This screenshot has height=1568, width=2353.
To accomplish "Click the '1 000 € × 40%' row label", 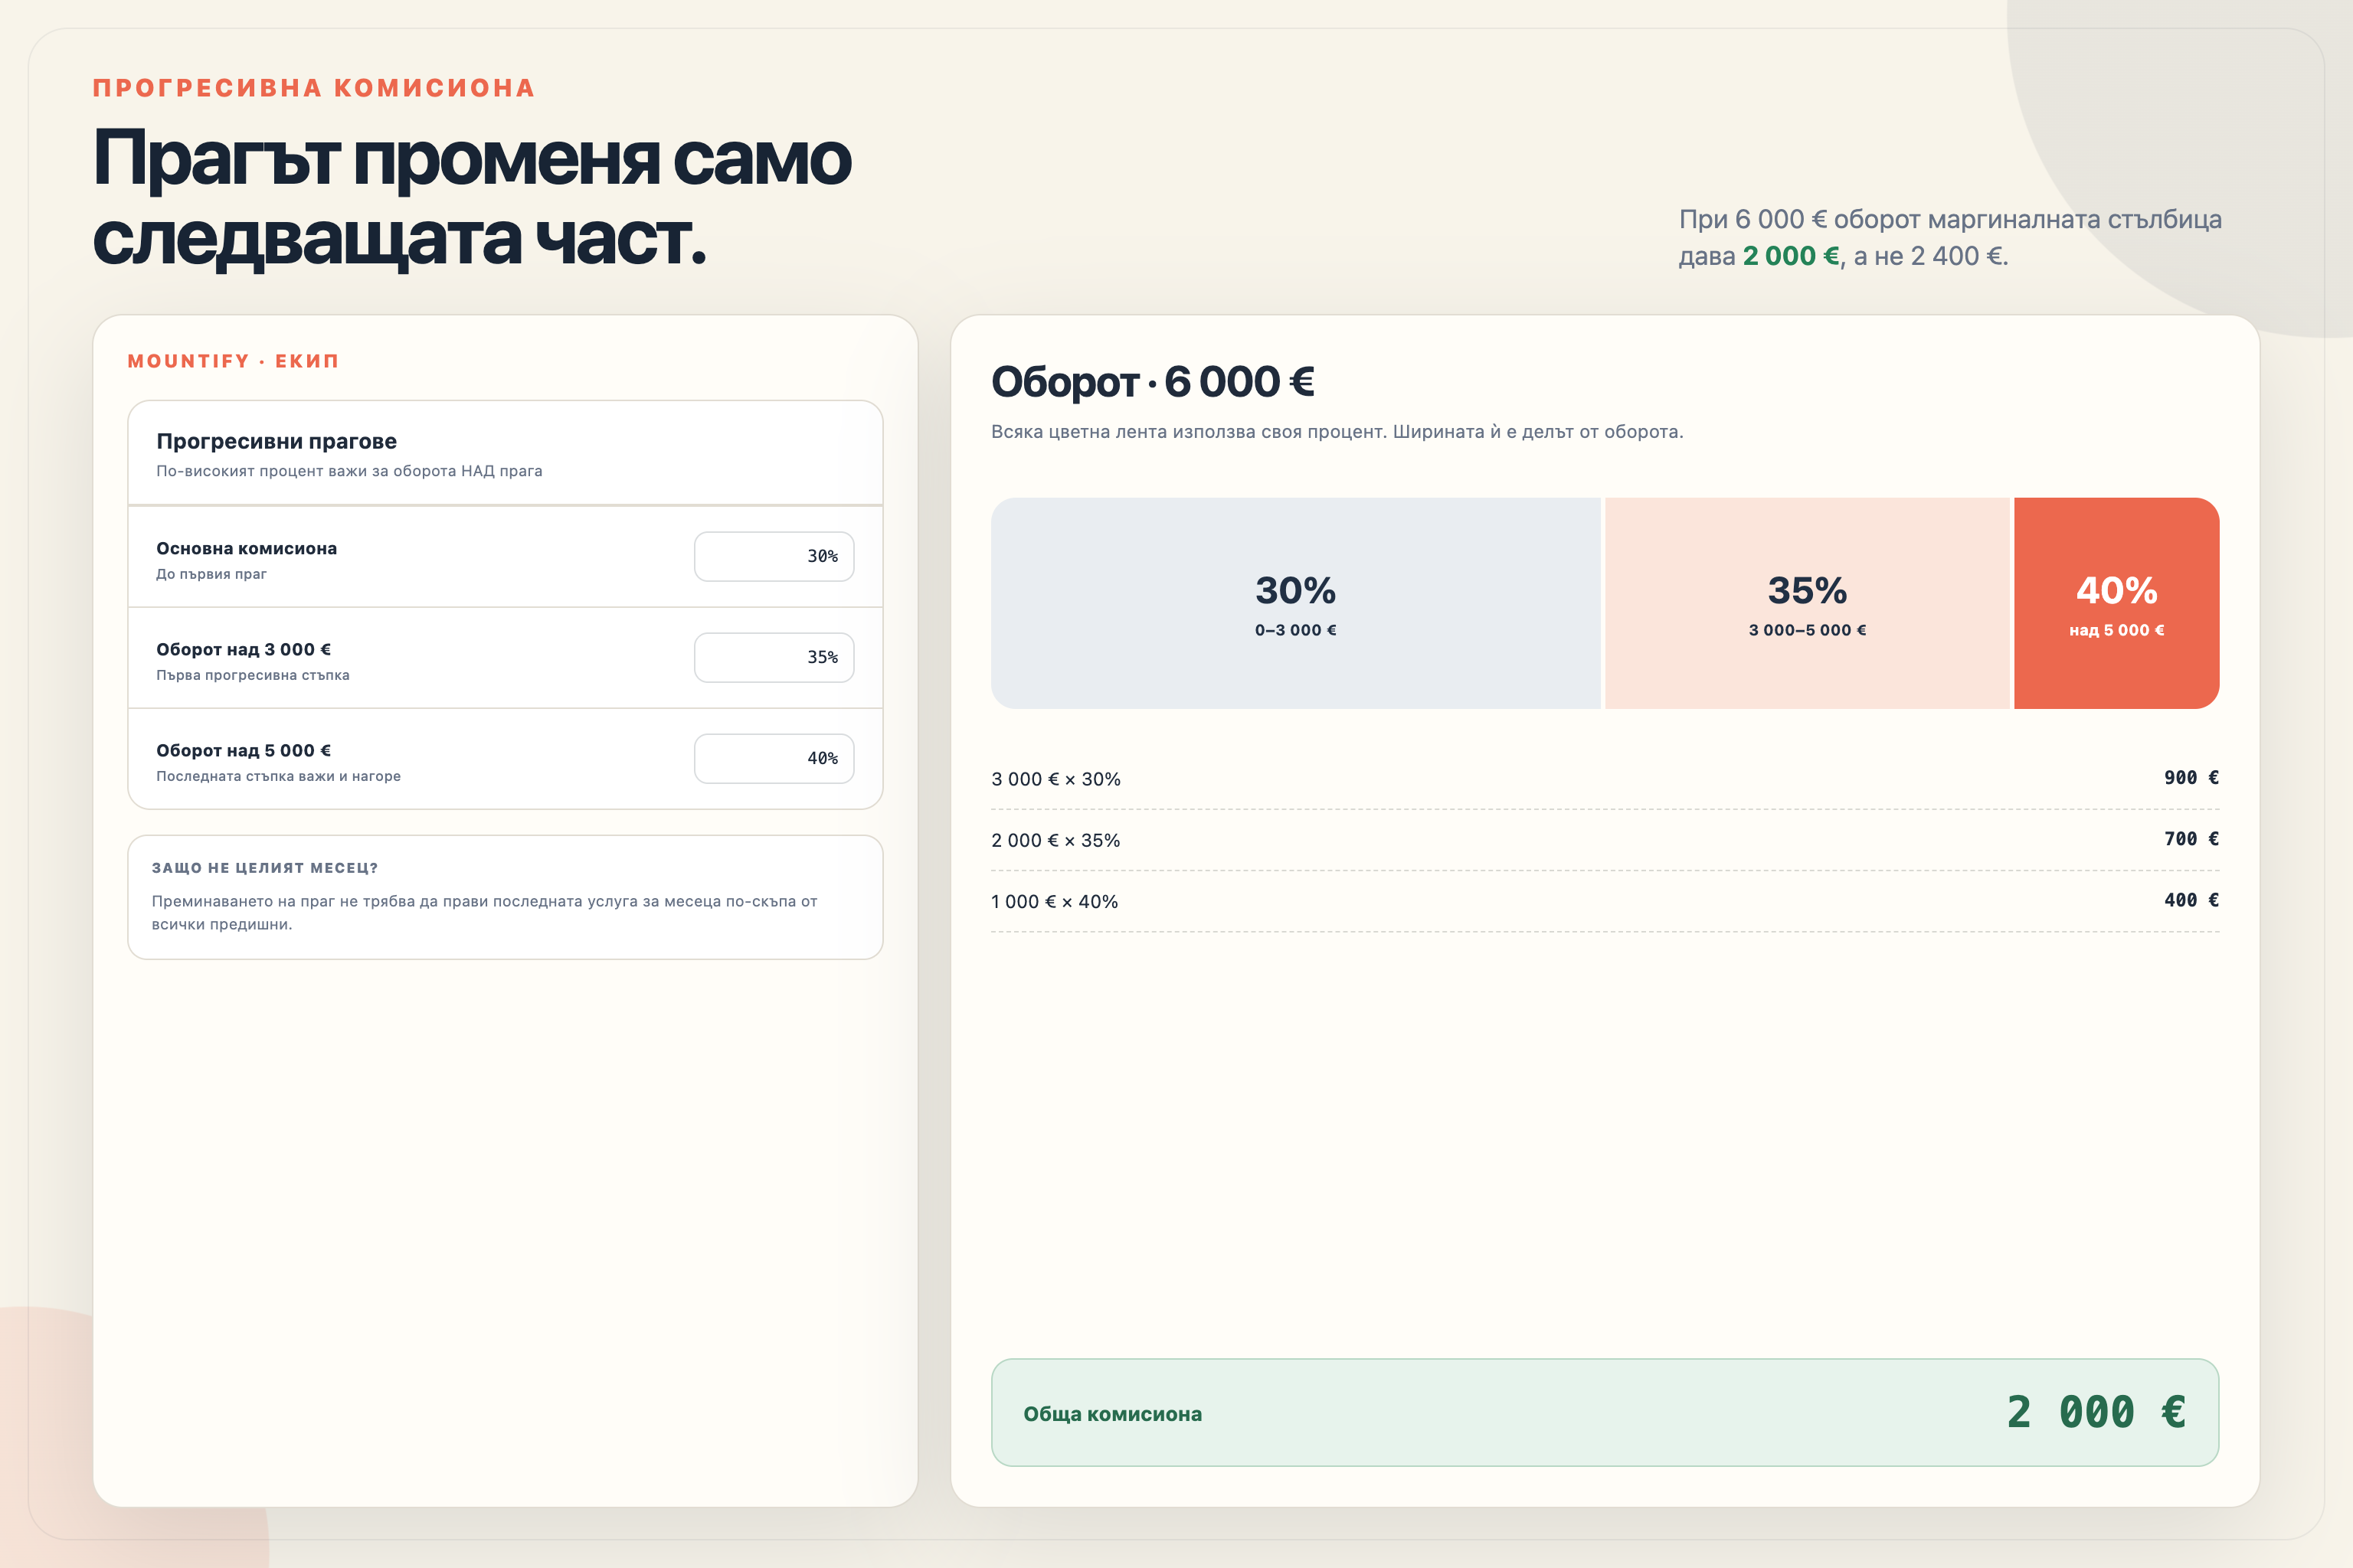I will click(1055, 901).
